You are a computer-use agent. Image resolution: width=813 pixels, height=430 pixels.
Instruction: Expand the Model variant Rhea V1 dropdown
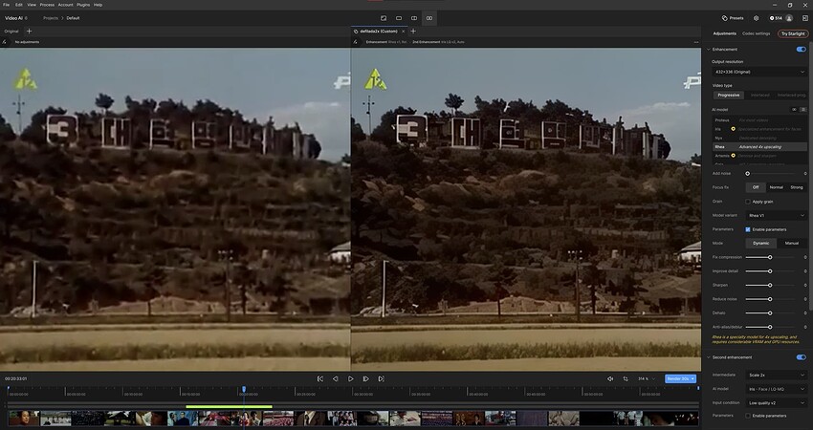pos(776,215)
